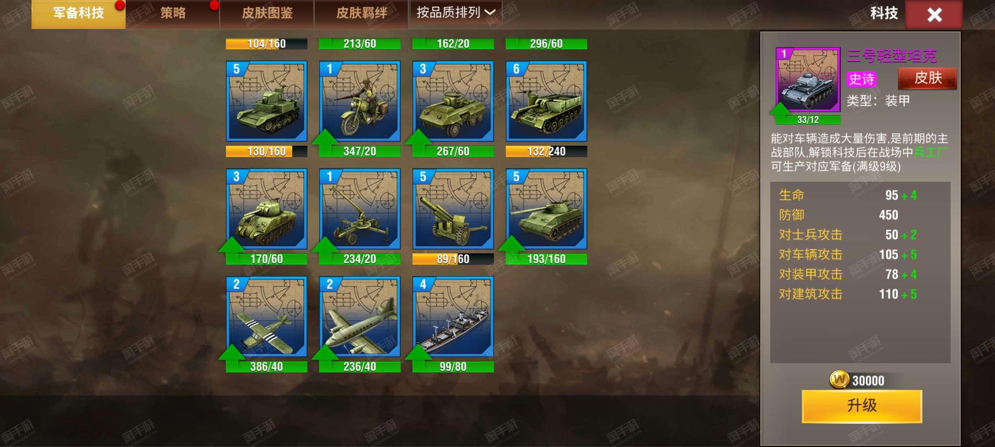Select the level 6 self-propelled gun card

pyautogui.click(x=546, y=101)
